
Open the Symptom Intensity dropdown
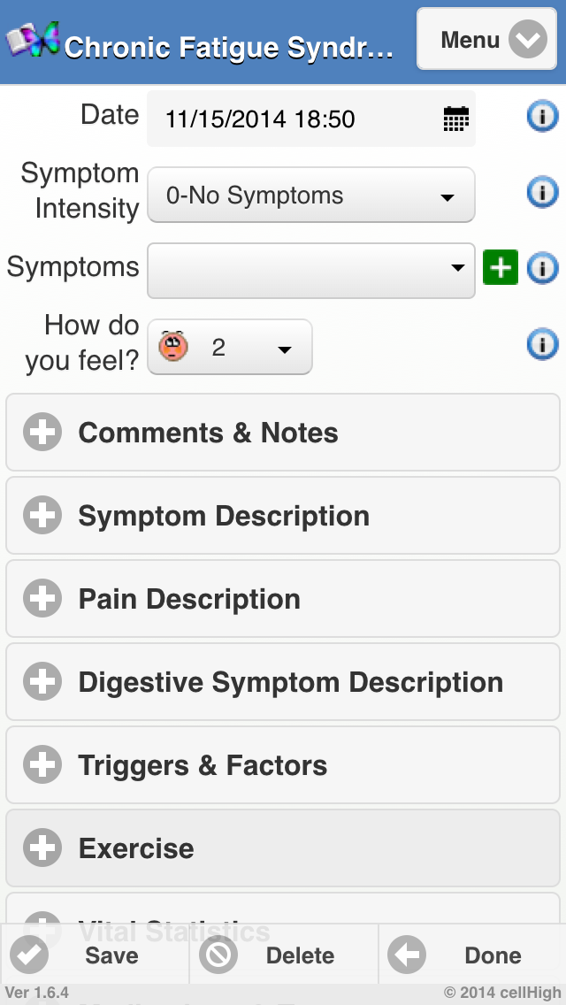(310, 196)
